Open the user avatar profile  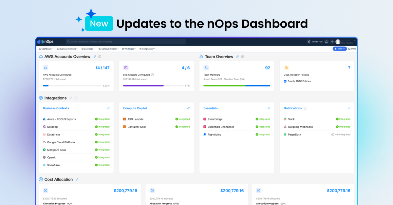(338, 42)
